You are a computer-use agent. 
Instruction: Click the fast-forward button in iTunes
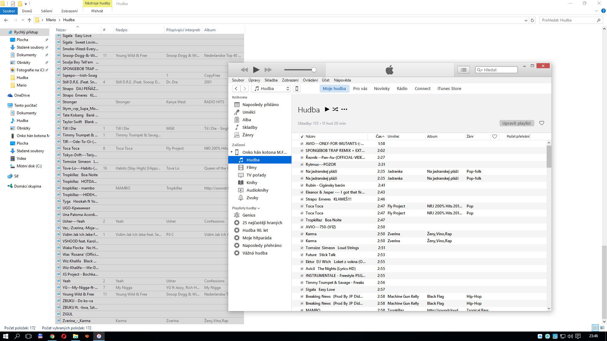click(268, 70)
